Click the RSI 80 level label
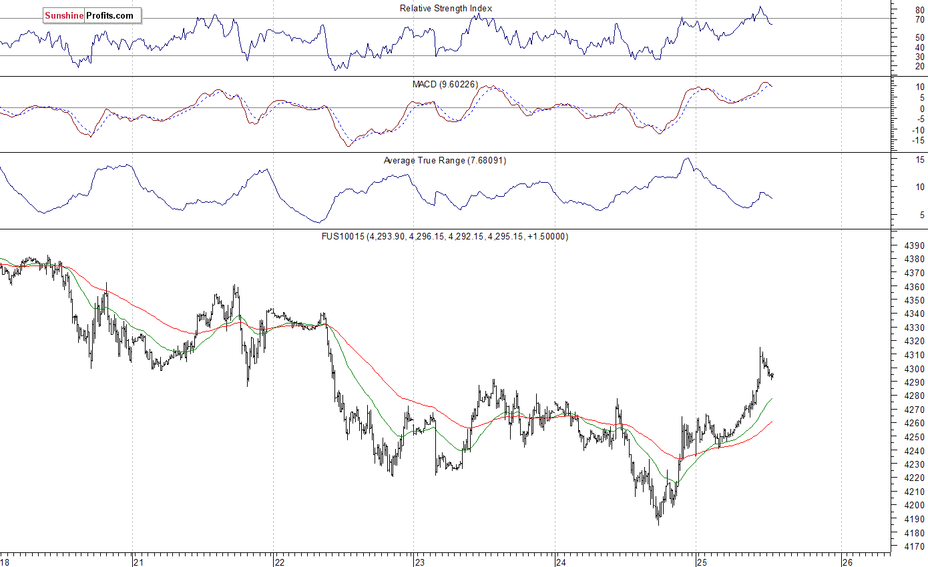928x567 pixels. click(x=920, y=11)
